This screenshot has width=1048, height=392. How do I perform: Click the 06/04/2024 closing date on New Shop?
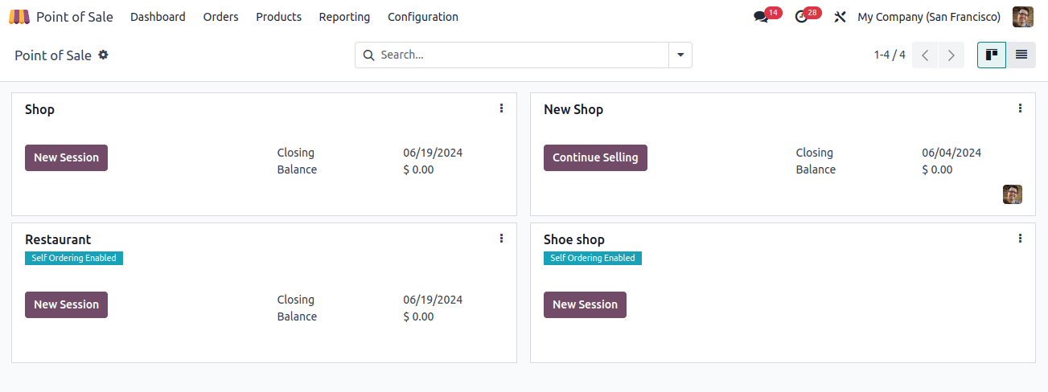[x=951, y=153]
